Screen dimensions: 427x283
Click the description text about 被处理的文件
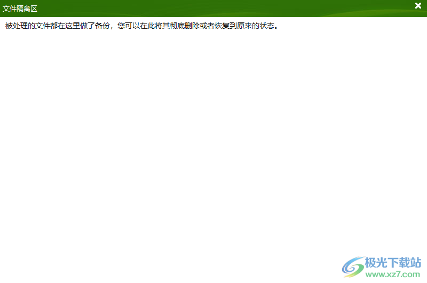[x=141, y=26]
